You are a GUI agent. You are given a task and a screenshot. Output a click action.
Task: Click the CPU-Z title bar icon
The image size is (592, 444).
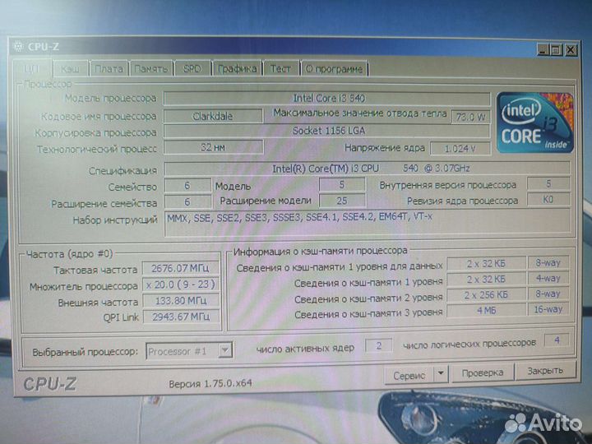(18, 46)
